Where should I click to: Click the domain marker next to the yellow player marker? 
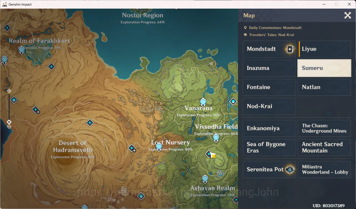coord(209,154)
